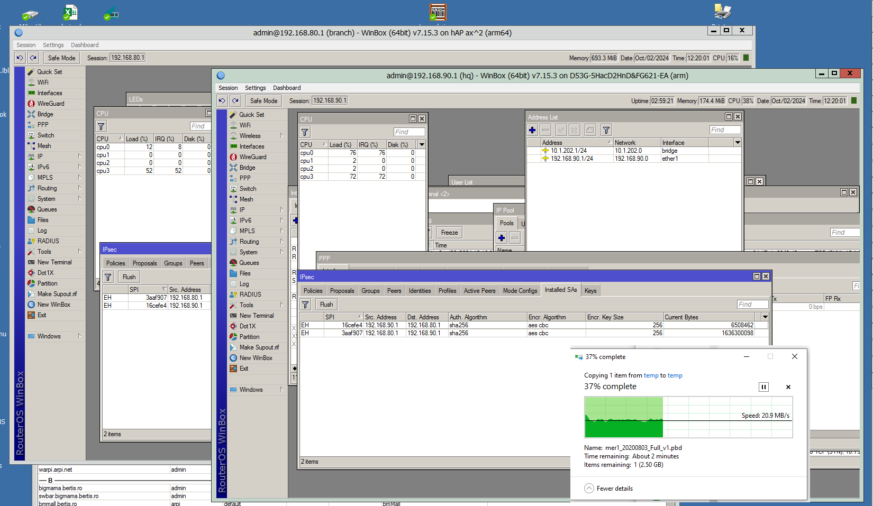Click Freeze button in terminal window

point(449,233)
